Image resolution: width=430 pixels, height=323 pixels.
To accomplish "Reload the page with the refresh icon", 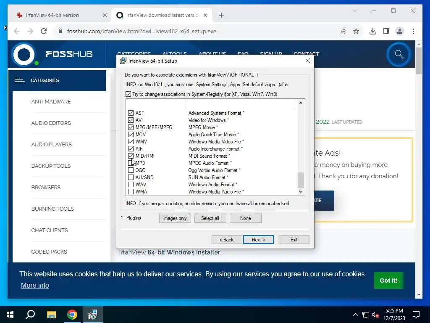I will 44,31.
